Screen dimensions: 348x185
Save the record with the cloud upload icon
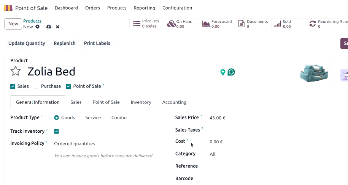[49, 27]
